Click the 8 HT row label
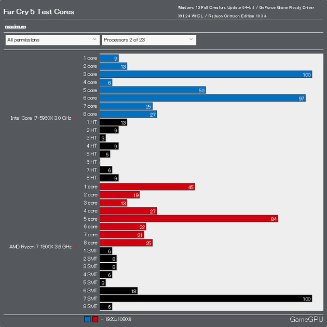Image resolution: width=327 pixels, height=327 pixels. tap(92, 178)
